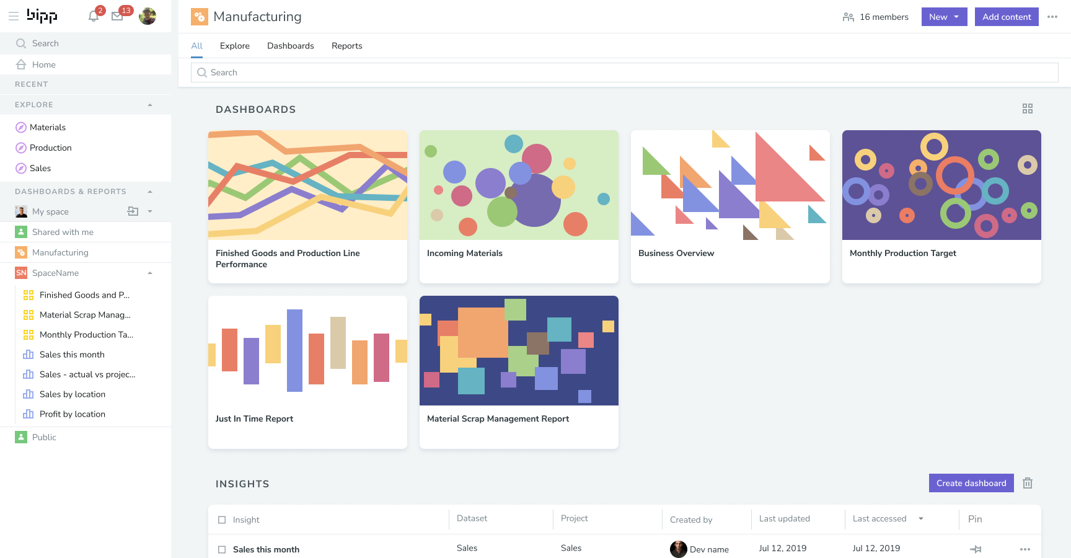Switch to the Dashboards tab
The height and width of the screenshot is (558, 1071).
(x=290, y=46)
